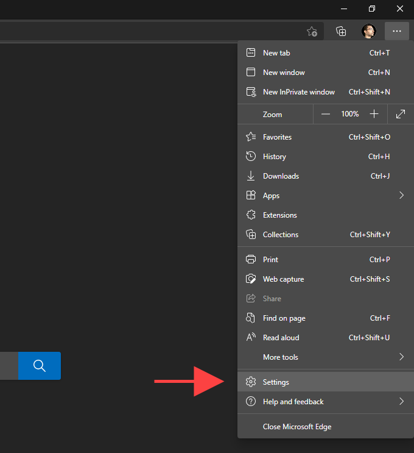Open Web capture tool
414x453 pixels.
(283, 279)
